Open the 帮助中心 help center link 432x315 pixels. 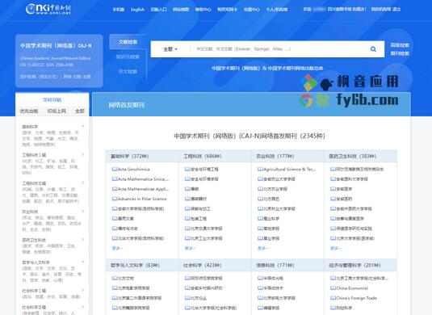pos(203,10)
